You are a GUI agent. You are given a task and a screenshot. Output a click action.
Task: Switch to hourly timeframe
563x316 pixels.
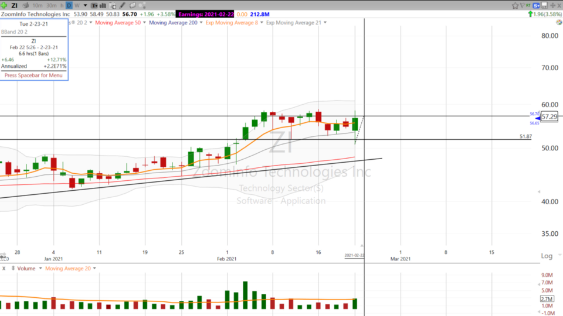(62, 5)
